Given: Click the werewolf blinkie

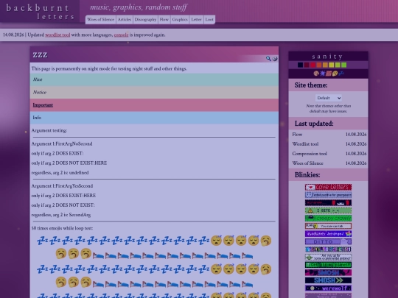Looking at the screenshot, I should point(328,288).
